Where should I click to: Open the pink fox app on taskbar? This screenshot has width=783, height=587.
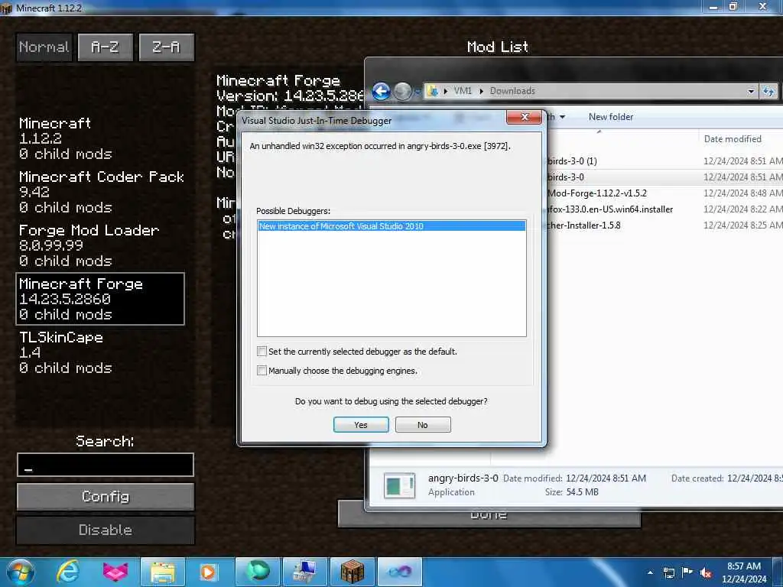coord(115,572)
